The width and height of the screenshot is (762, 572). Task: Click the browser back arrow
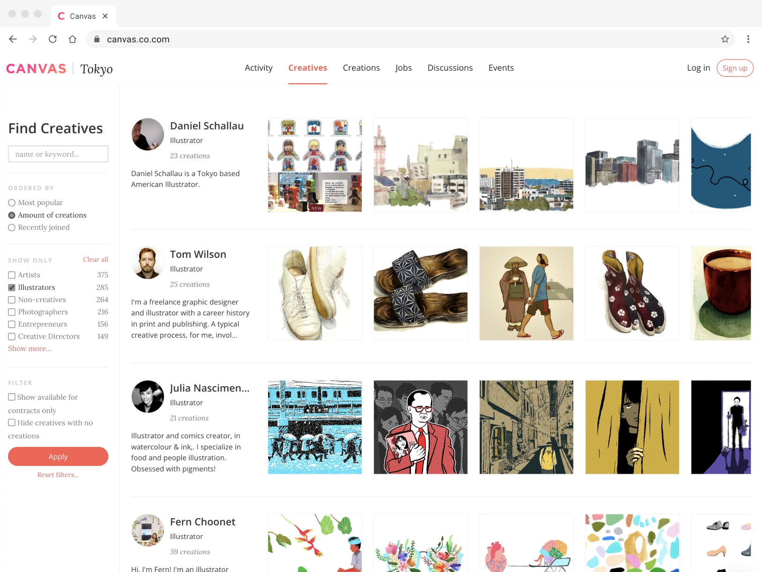13,39
